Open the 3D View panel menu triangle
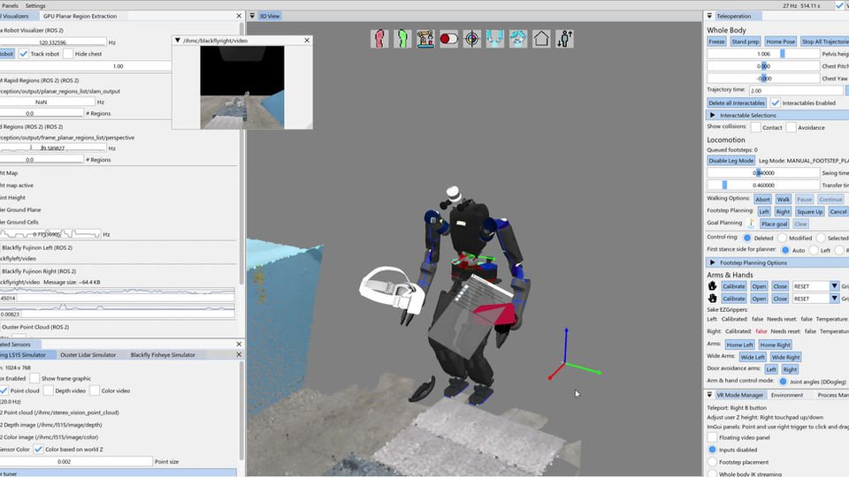Viewport: 849px width, 477px height. pyautogui.click(x=252, y=16)
